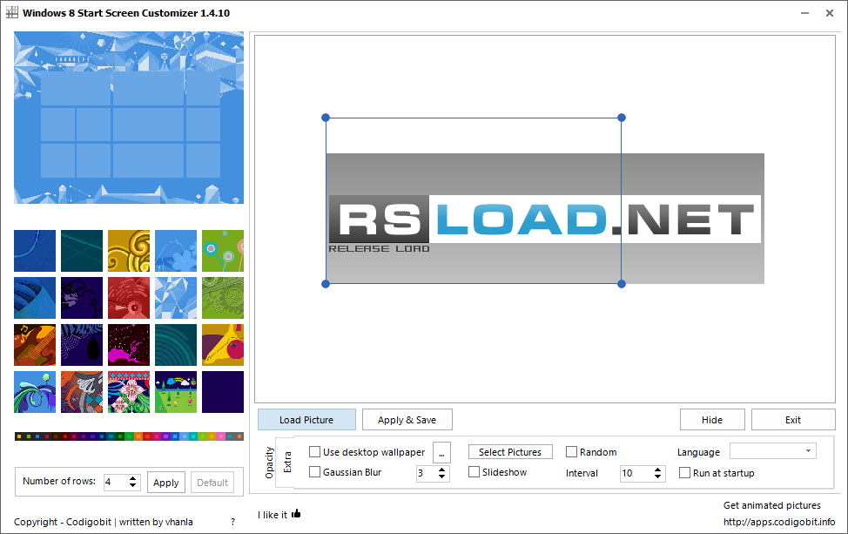Select the starry night magenta background thumbnail

tap(129, 345)
